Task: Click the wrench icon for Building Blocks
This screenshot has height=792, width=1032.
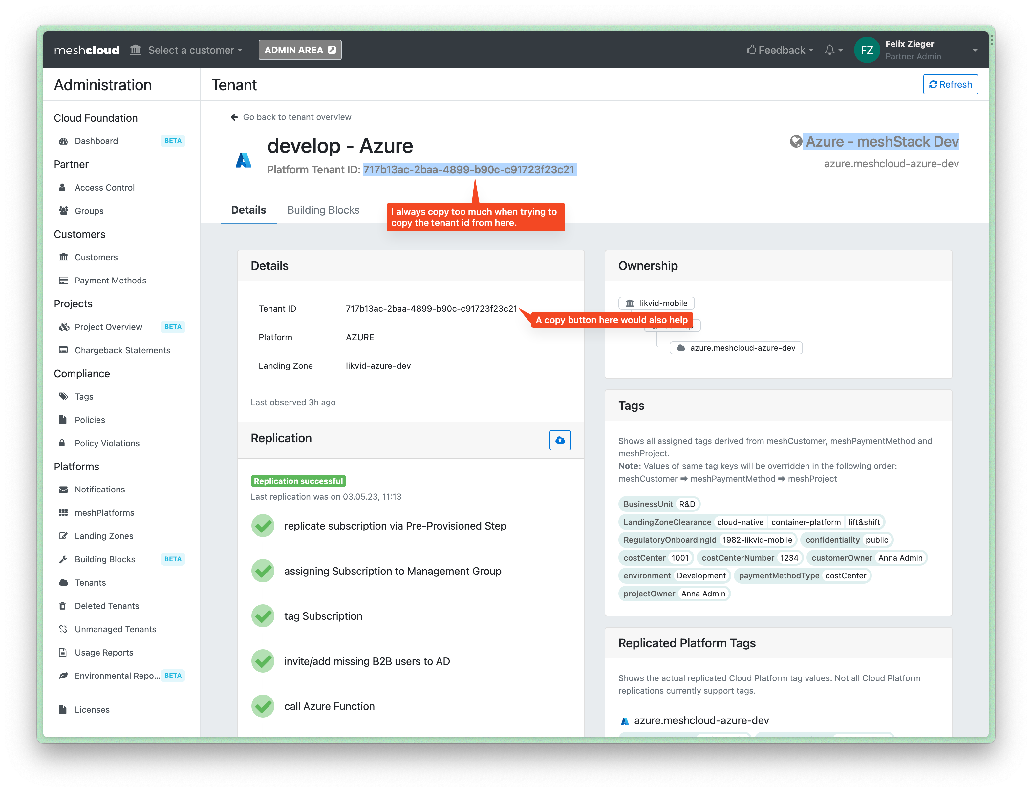Action: click(x=63, y=559)
